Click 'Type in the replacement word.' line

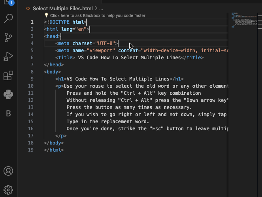pos(108,121)
